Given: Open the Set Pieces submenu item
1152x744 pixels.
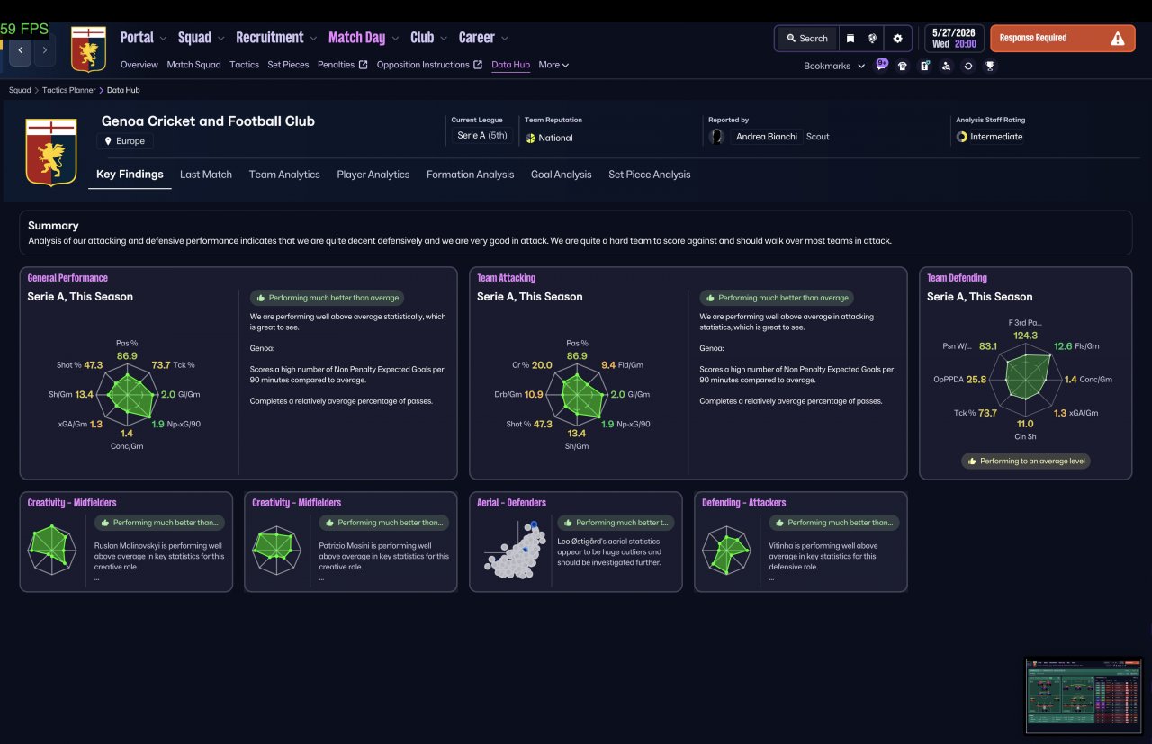Looking at the screenshot, I should (288, 65).
